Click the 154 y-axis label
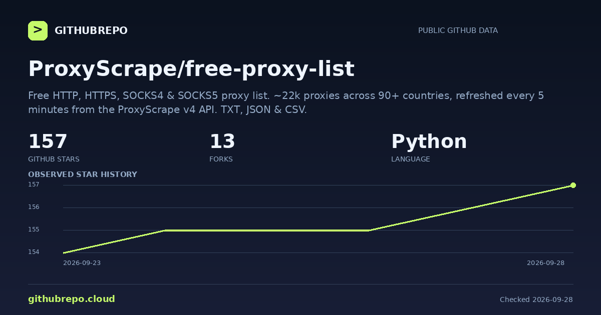Screen dimensions: 601x315 click(x=34, y=252)
